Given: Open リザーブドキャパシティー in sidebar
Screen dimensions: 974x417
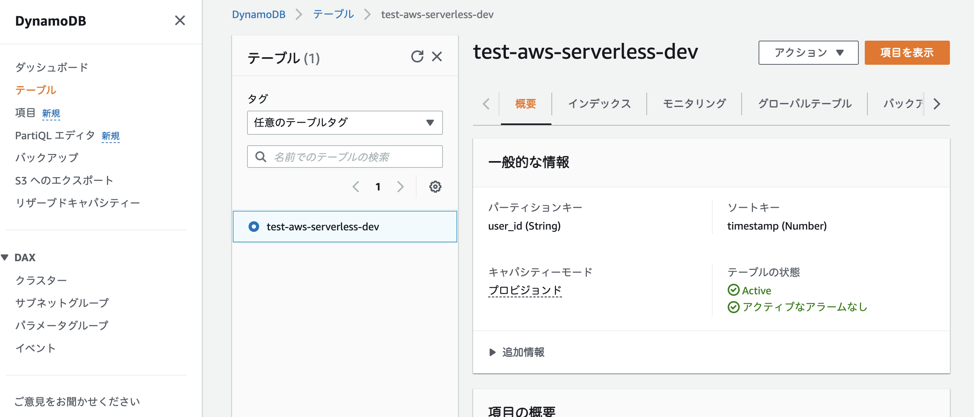Looking at the screenshot, I should pyautogui.click(x=78, y=203).
